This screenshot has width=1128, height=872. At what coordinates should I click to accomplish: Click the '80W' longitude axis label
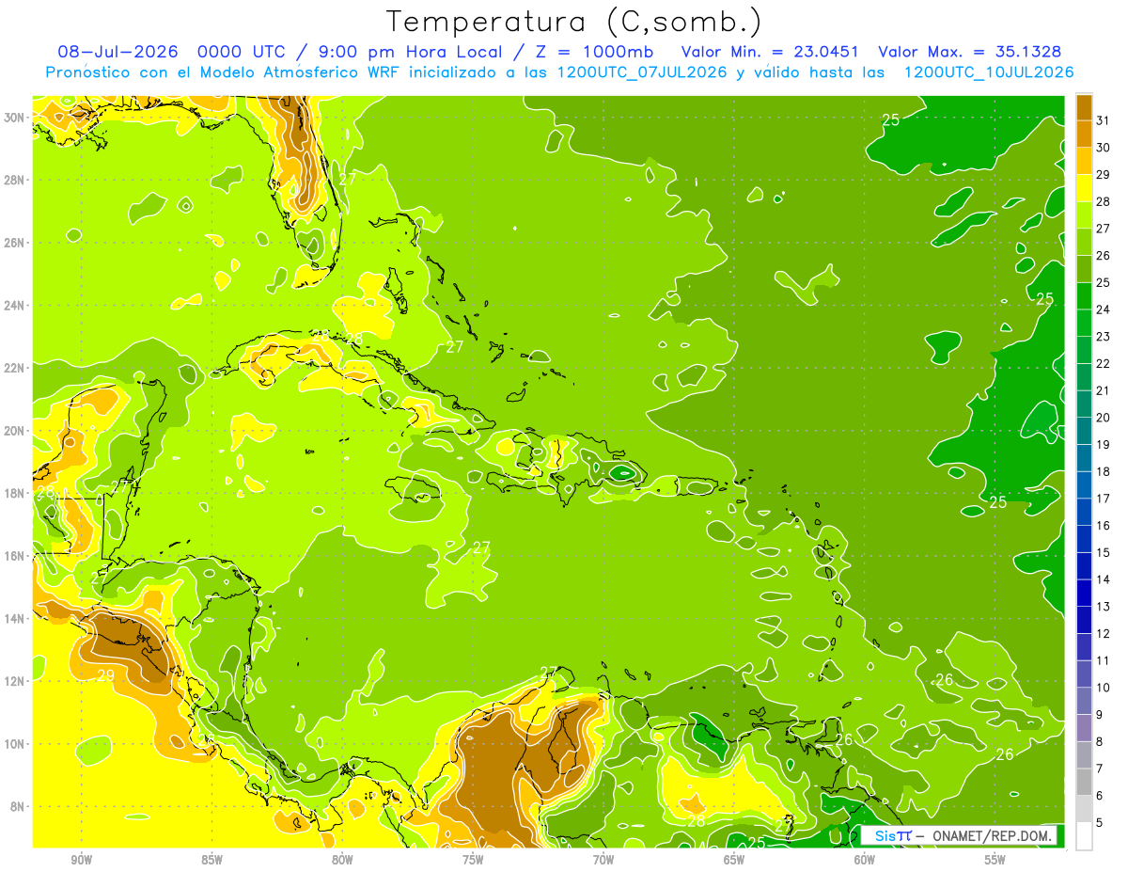(342, 859)
